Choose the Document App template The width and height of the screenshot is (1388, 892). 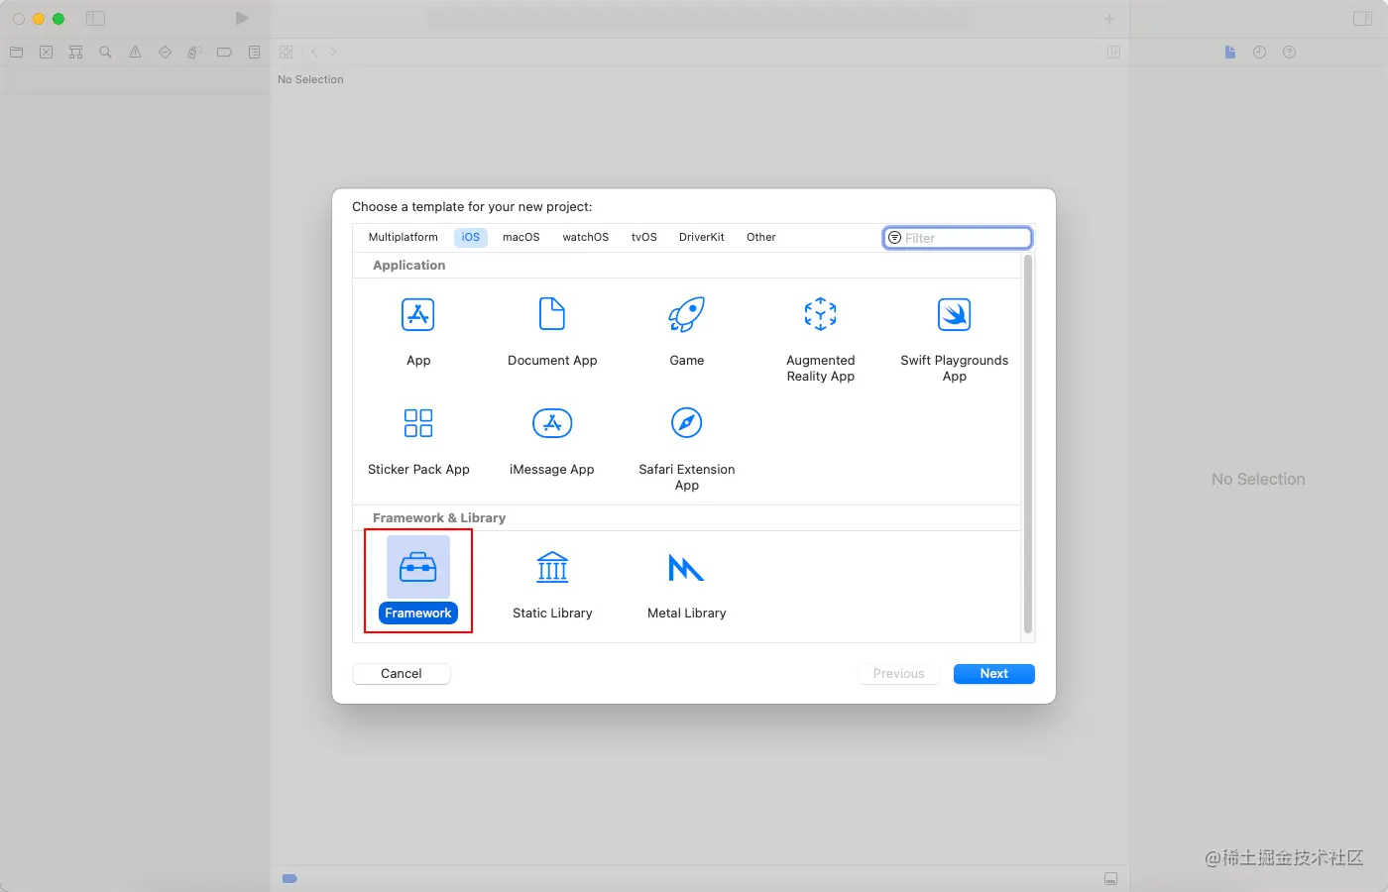552,333
